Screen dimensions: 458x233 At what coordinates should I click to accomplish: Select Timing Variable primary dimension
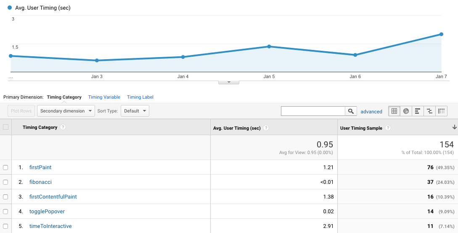[x=104, y=97]
